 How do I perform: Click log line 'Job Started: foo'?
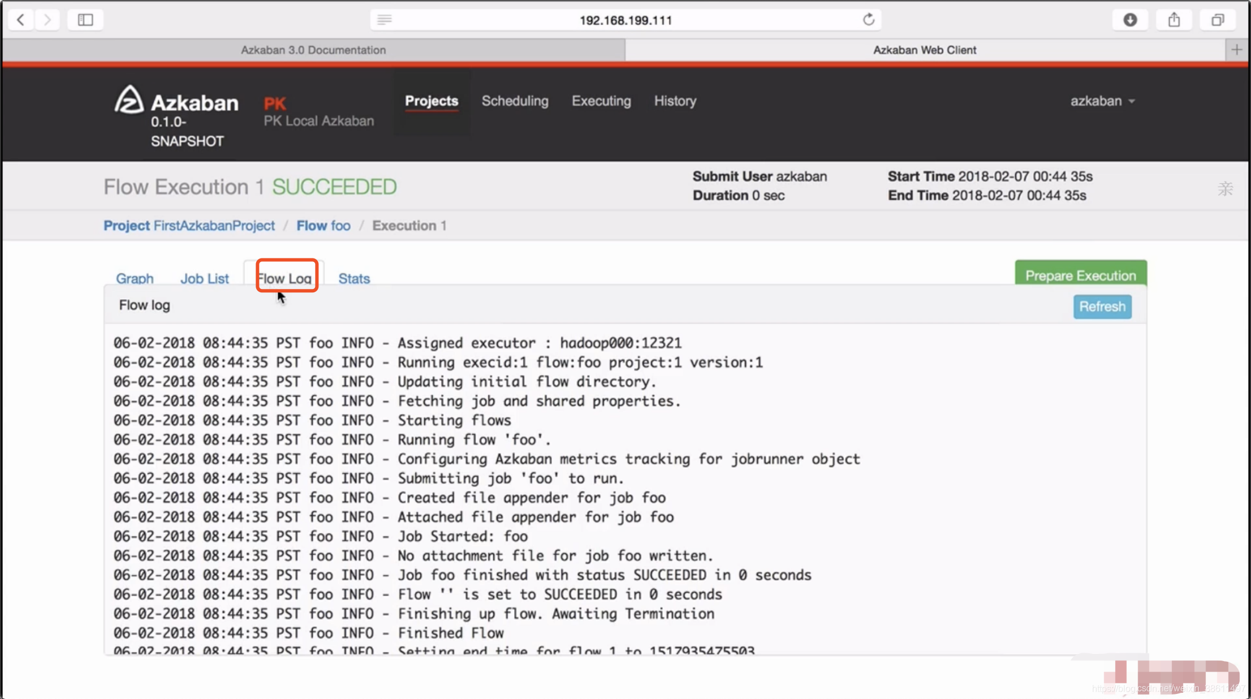[321, 536]
